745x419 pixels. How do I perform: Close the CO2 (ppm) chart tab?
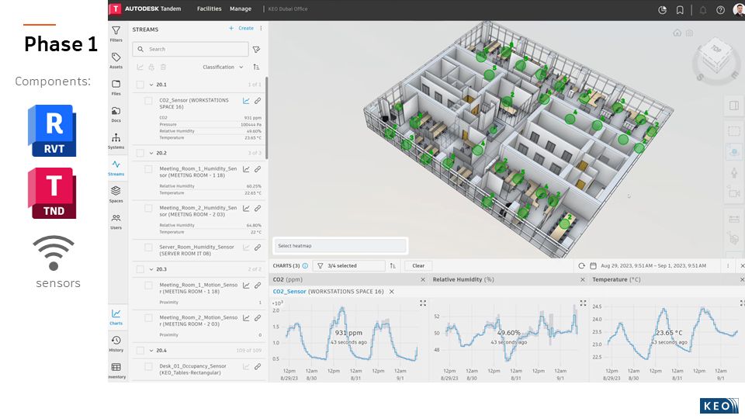423,280
